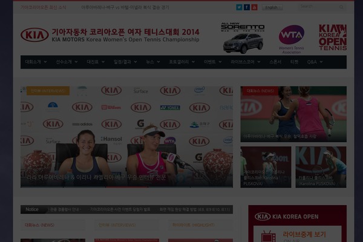Select the 하이라이트 (HIGHLIGHT) section tab

(x=194, y=225)
